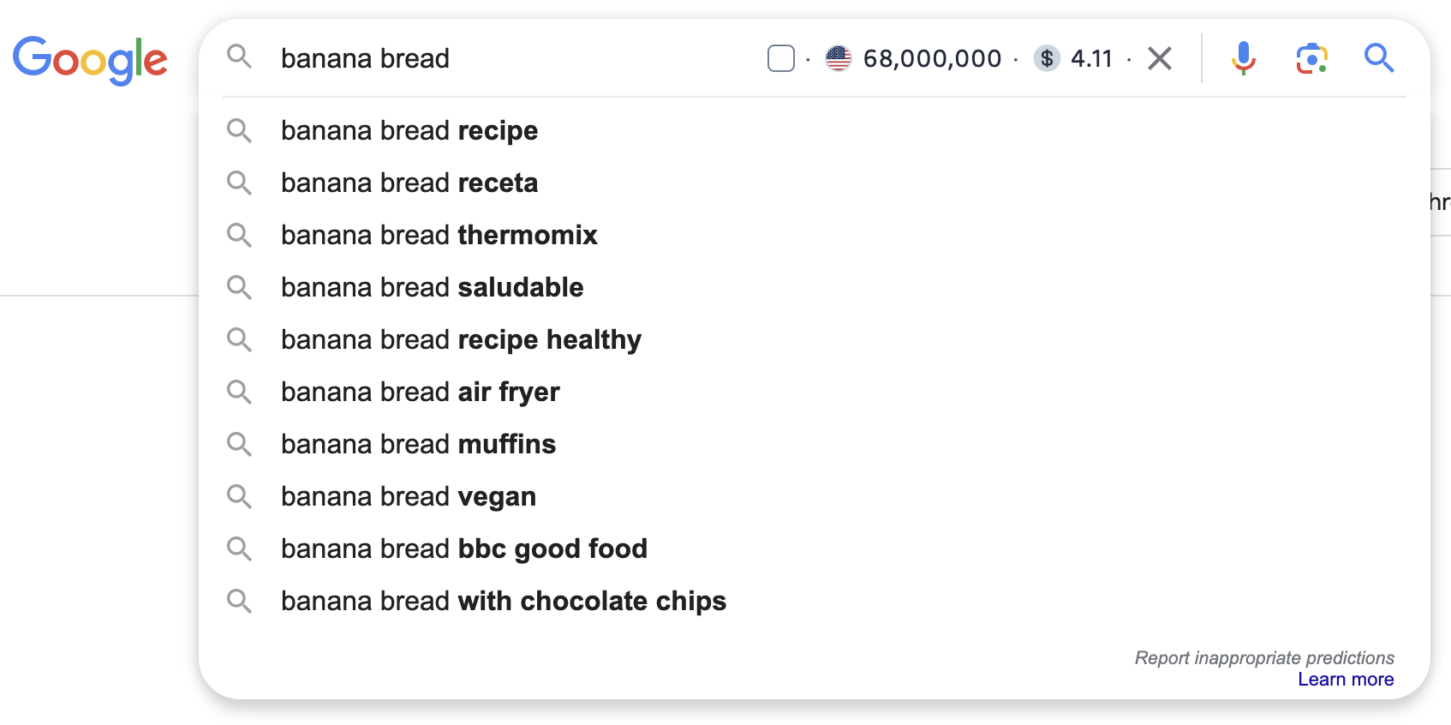
Task: Click magnifier icon beside banana bread vegan
Action: click(x=240, y=497)
